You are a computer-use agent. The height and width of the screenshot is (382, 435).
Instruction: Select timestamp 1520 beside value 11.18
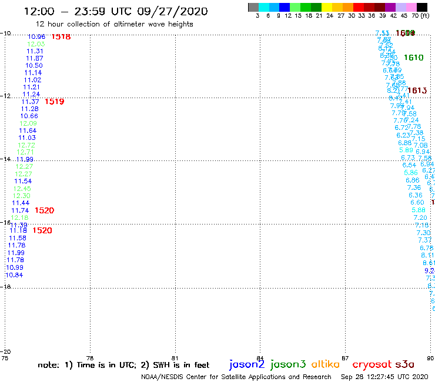[x=42, y=230]
